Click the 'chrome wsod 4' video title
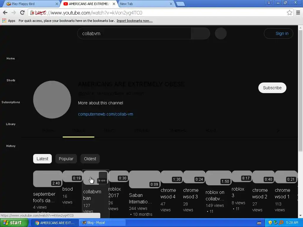Screen dimensions: 303x227 coord(168,193)
